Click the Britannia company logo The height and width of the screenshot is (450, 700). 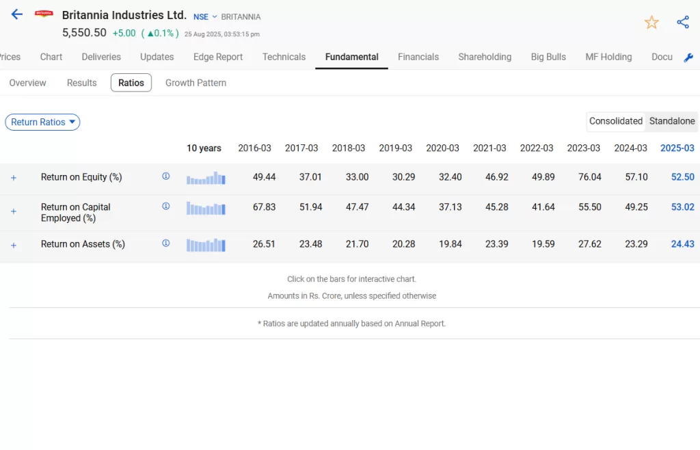(x=44, y=14)
